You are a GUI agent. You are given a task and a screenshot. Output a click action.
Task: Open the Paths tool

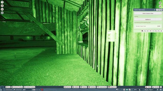coord(148,87)
